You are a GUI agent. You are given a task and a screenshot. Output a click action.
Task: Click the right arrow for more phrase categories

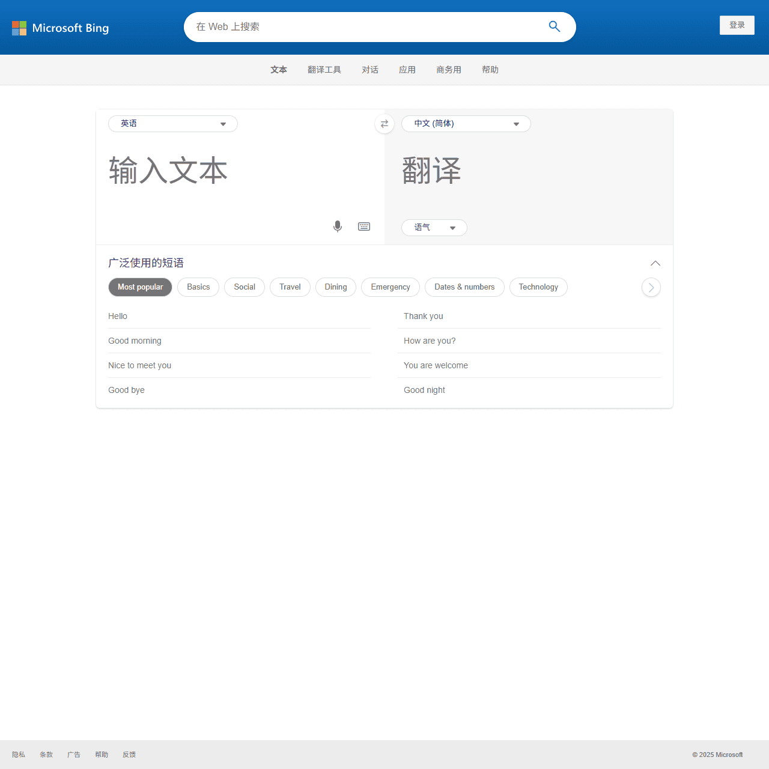pyautogui.click(x=651, y=287)
